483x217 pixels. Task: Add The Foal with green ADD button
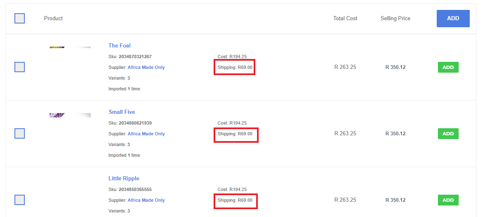point(448,67)
